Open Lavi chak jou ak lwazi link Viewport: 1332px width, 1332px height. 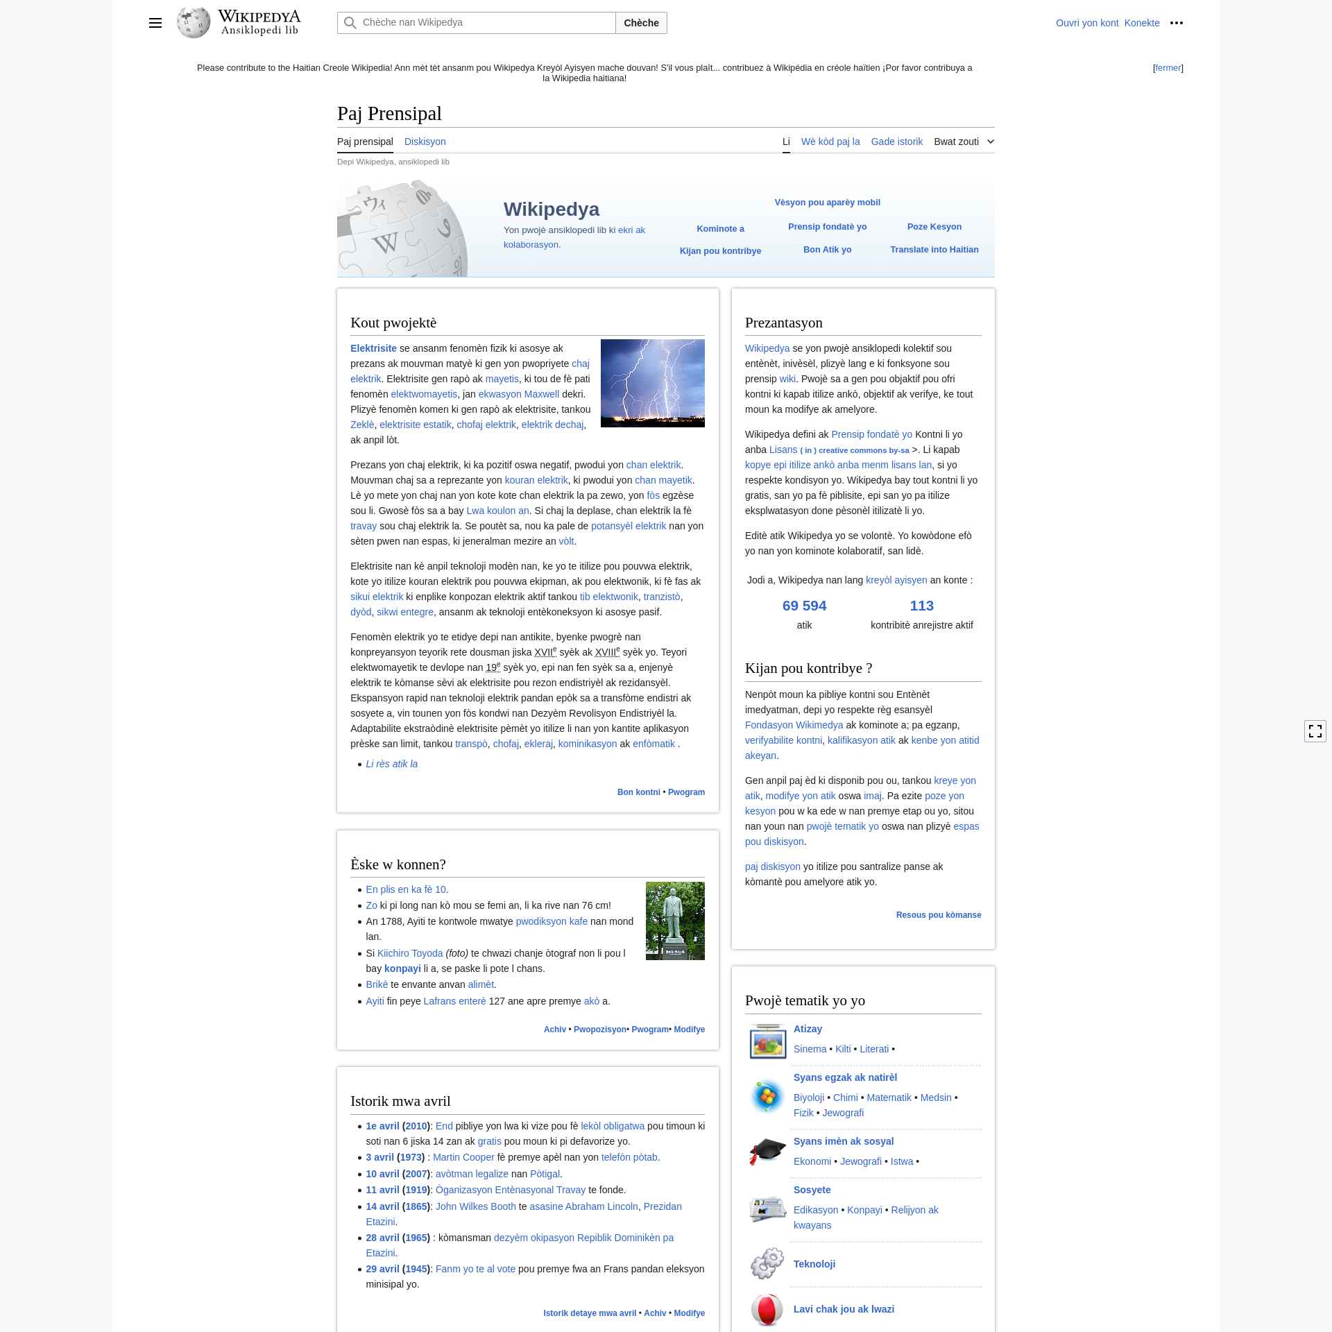pyautogui.click(x=844, y=1309)
